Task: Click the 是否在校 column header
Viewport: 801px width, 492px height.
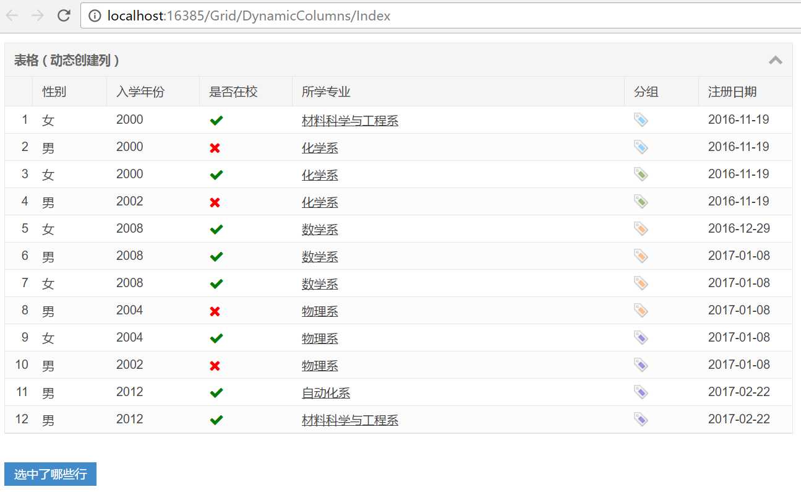Action: point(246,92)
